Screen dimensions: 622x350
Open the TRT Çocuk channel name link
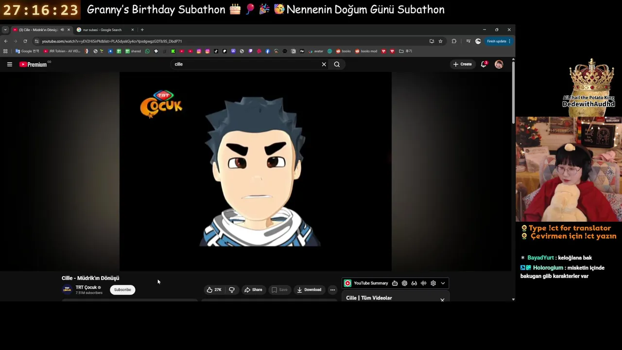click(x=86, y=287)
